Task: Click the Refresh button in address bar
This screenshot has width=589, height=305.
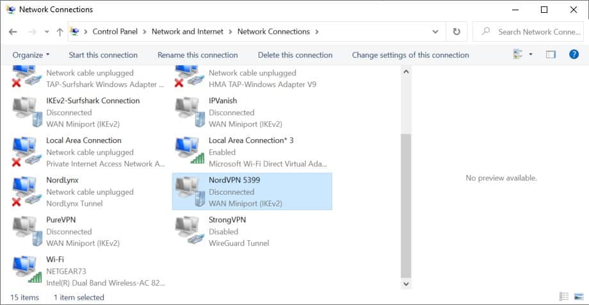Action: pyautogui.click(x=456, y=32)
